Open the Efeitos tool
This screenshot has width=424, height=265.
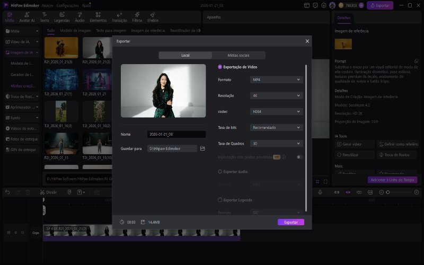click(x=153, y=17)
